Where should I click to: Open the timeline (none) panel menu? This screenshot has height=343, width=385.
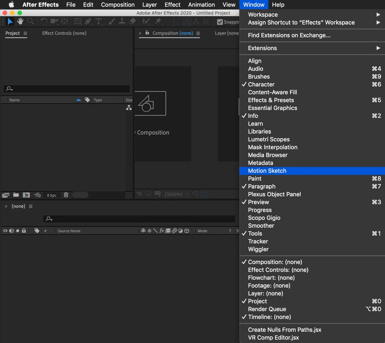[x=31, y=206]
